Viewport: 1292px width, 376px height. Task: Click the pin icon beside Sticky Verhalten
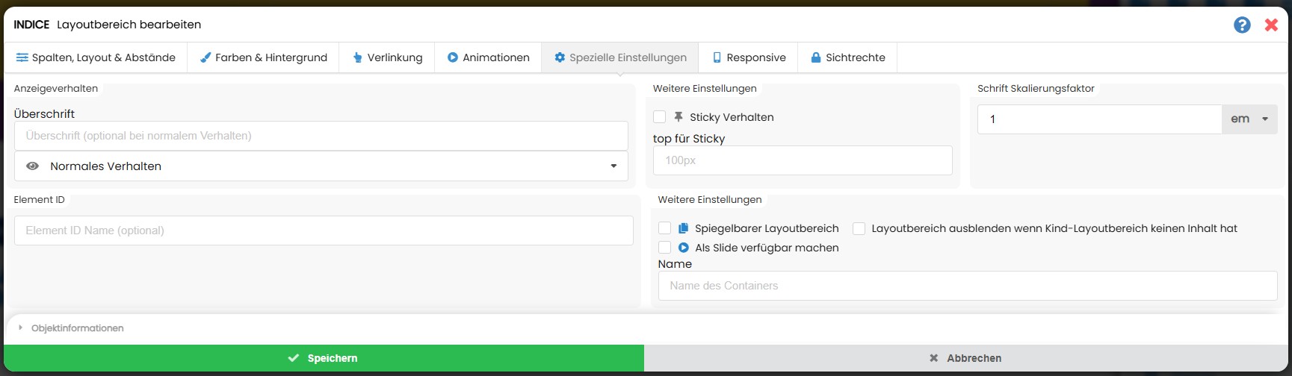[679, 117]
